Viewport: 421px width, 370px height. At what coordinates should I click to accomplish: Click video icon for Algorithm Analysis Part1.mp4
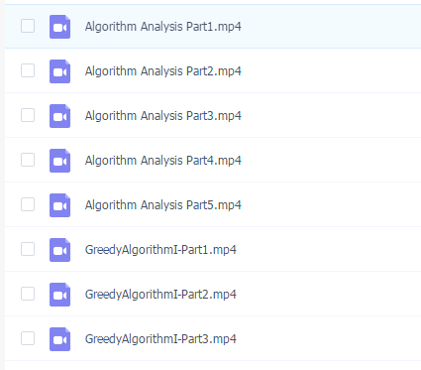coord(59,27)
